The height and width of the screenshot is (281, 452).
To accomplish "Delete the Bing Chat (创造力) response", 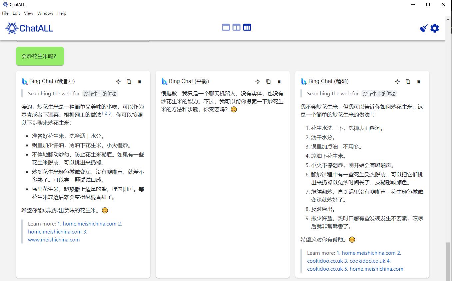I will click(x=140, y=81).
